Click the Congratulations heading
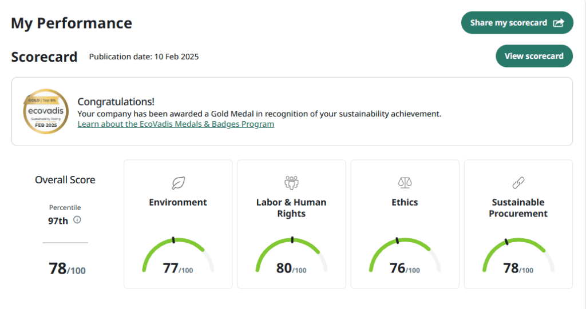The width and height of the screenshot is (586, 309). click(116, 102)
